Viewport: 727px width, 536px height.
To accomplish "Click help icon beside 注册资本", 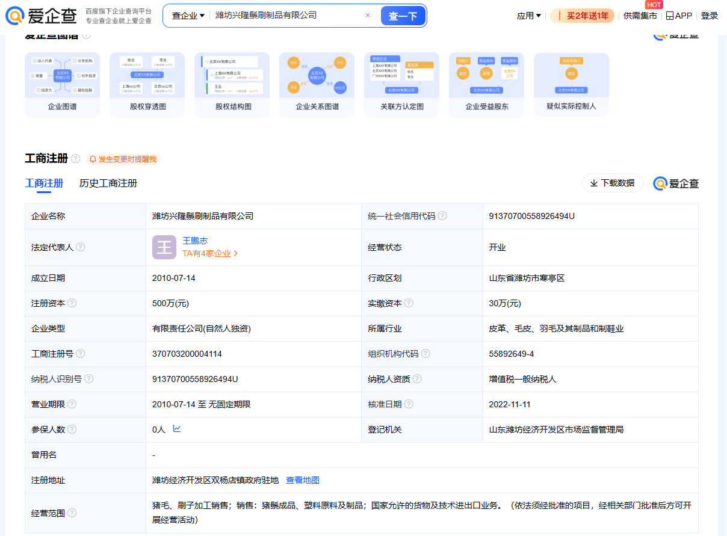I will (72, 303).
